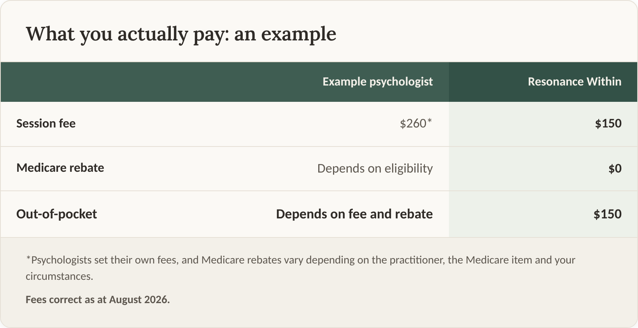
Task: Select the $150 out-of-pocket total
Action: (x=608, y=214)
